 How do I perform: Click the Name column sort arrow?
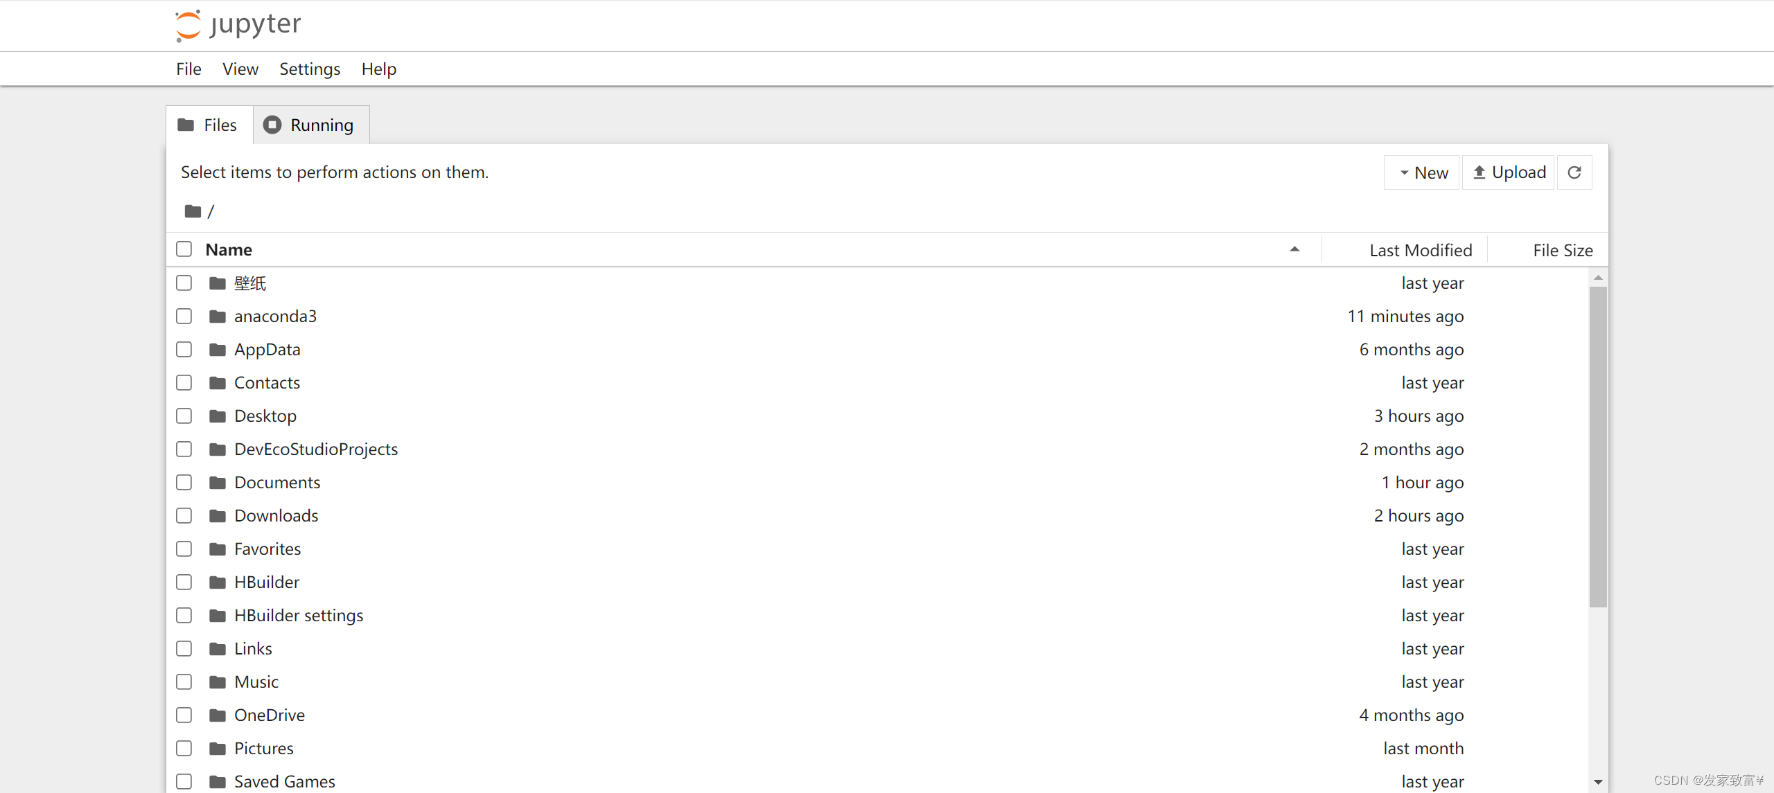[1294, 249]
